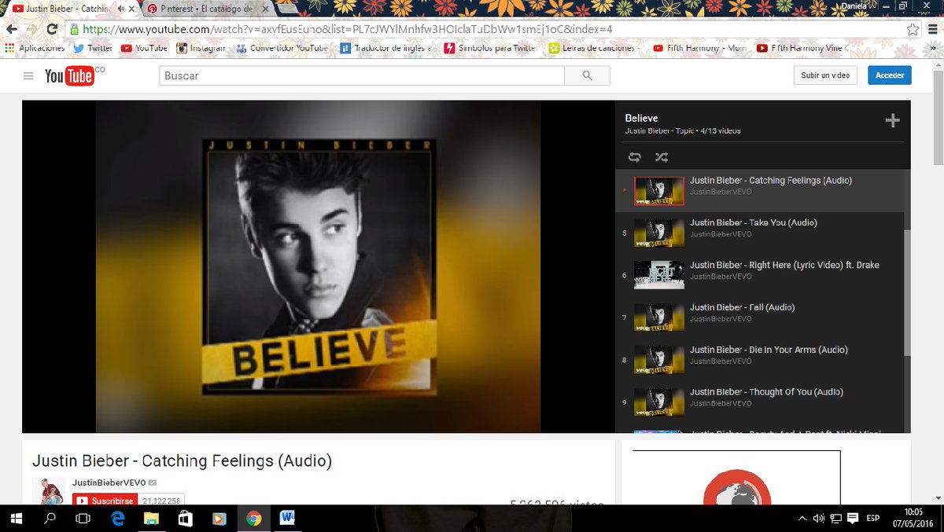Open the Twitter bookmark
The height and width of the screenshot is (532, 944).
pos(92,48)
